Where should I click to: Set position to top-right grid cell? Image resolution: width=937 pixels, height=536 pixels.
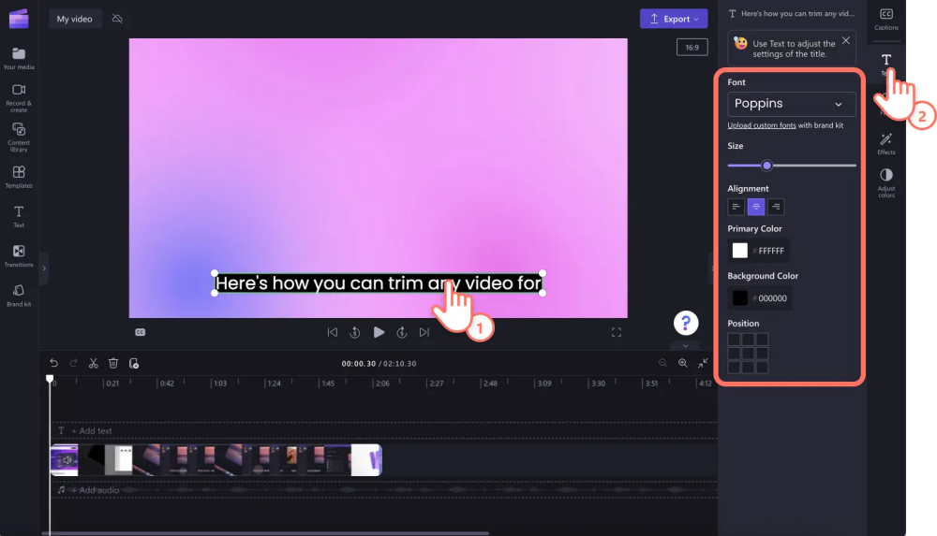coord(762,340)
